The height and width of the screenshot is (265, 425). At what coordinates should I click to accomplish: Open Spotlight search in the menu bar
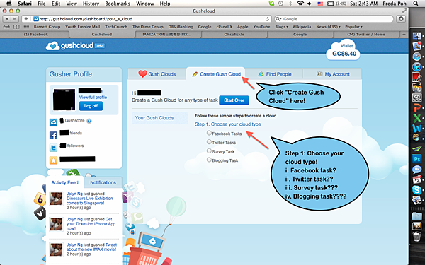pyautogui.click(x=416, y=4)
